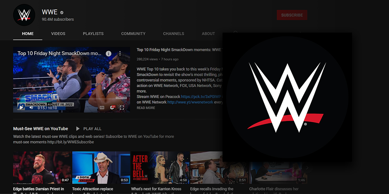Open Toxic Attraction replace video thumbnail
Screen dimensions: 389x194
pos(101,168)
